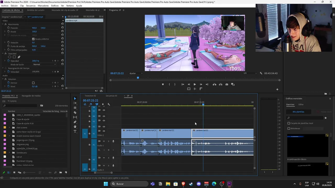Open Modo de fusión Normal dropdown

click(x=44, y=64)
